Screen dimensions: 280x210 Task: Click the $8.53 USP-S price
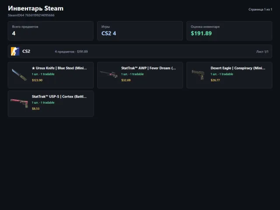(x=36, y=108)
